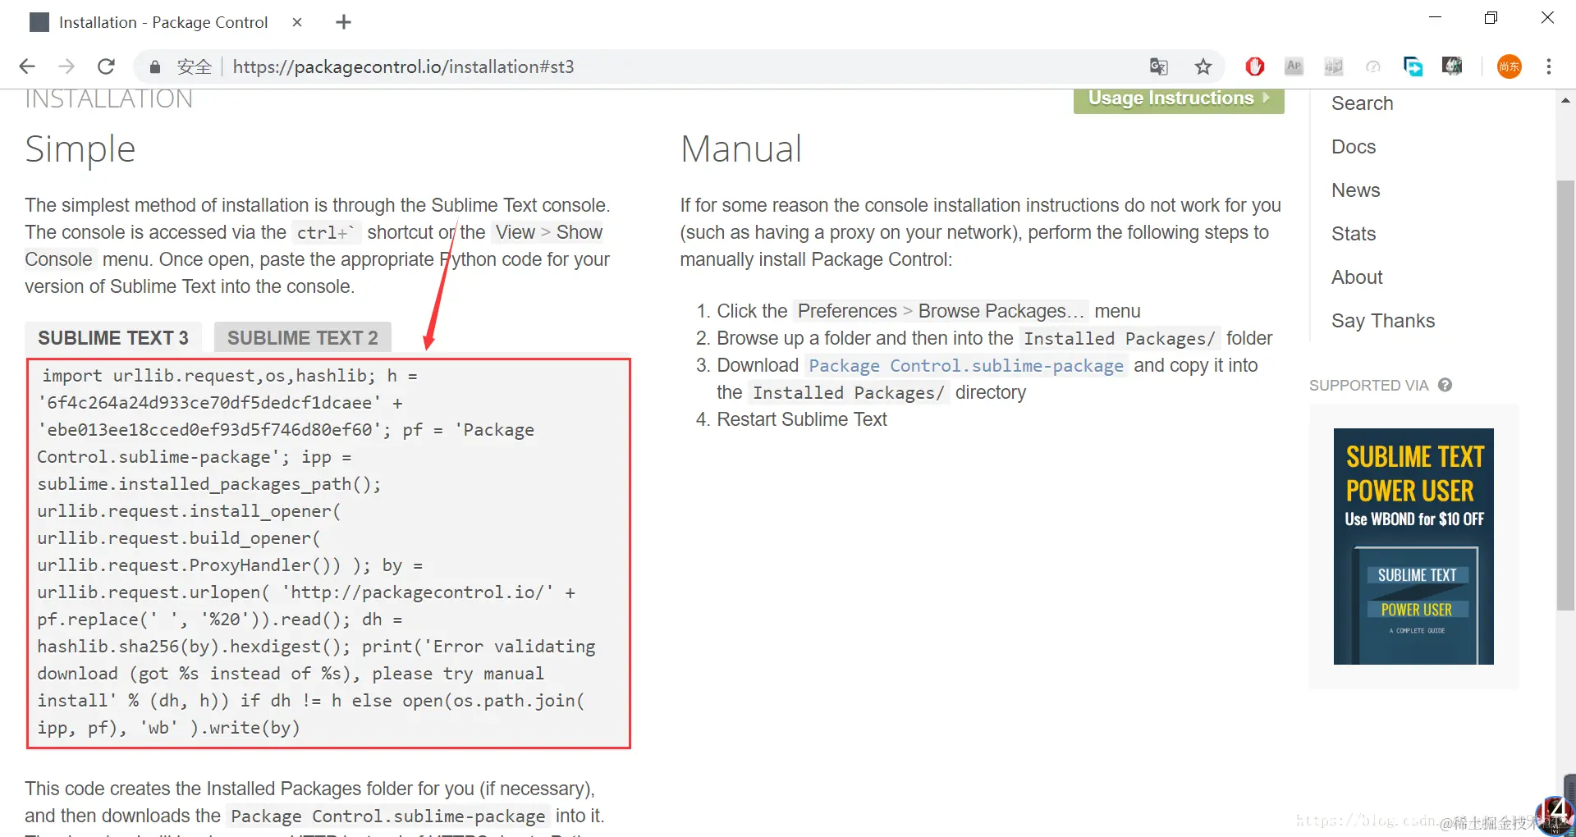
Task: Click the Manual heading
Action: point(741,149)
